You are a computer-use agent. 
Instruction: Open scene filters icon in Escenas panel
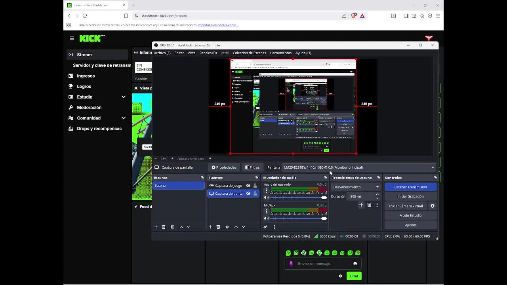tap(172, 227)
